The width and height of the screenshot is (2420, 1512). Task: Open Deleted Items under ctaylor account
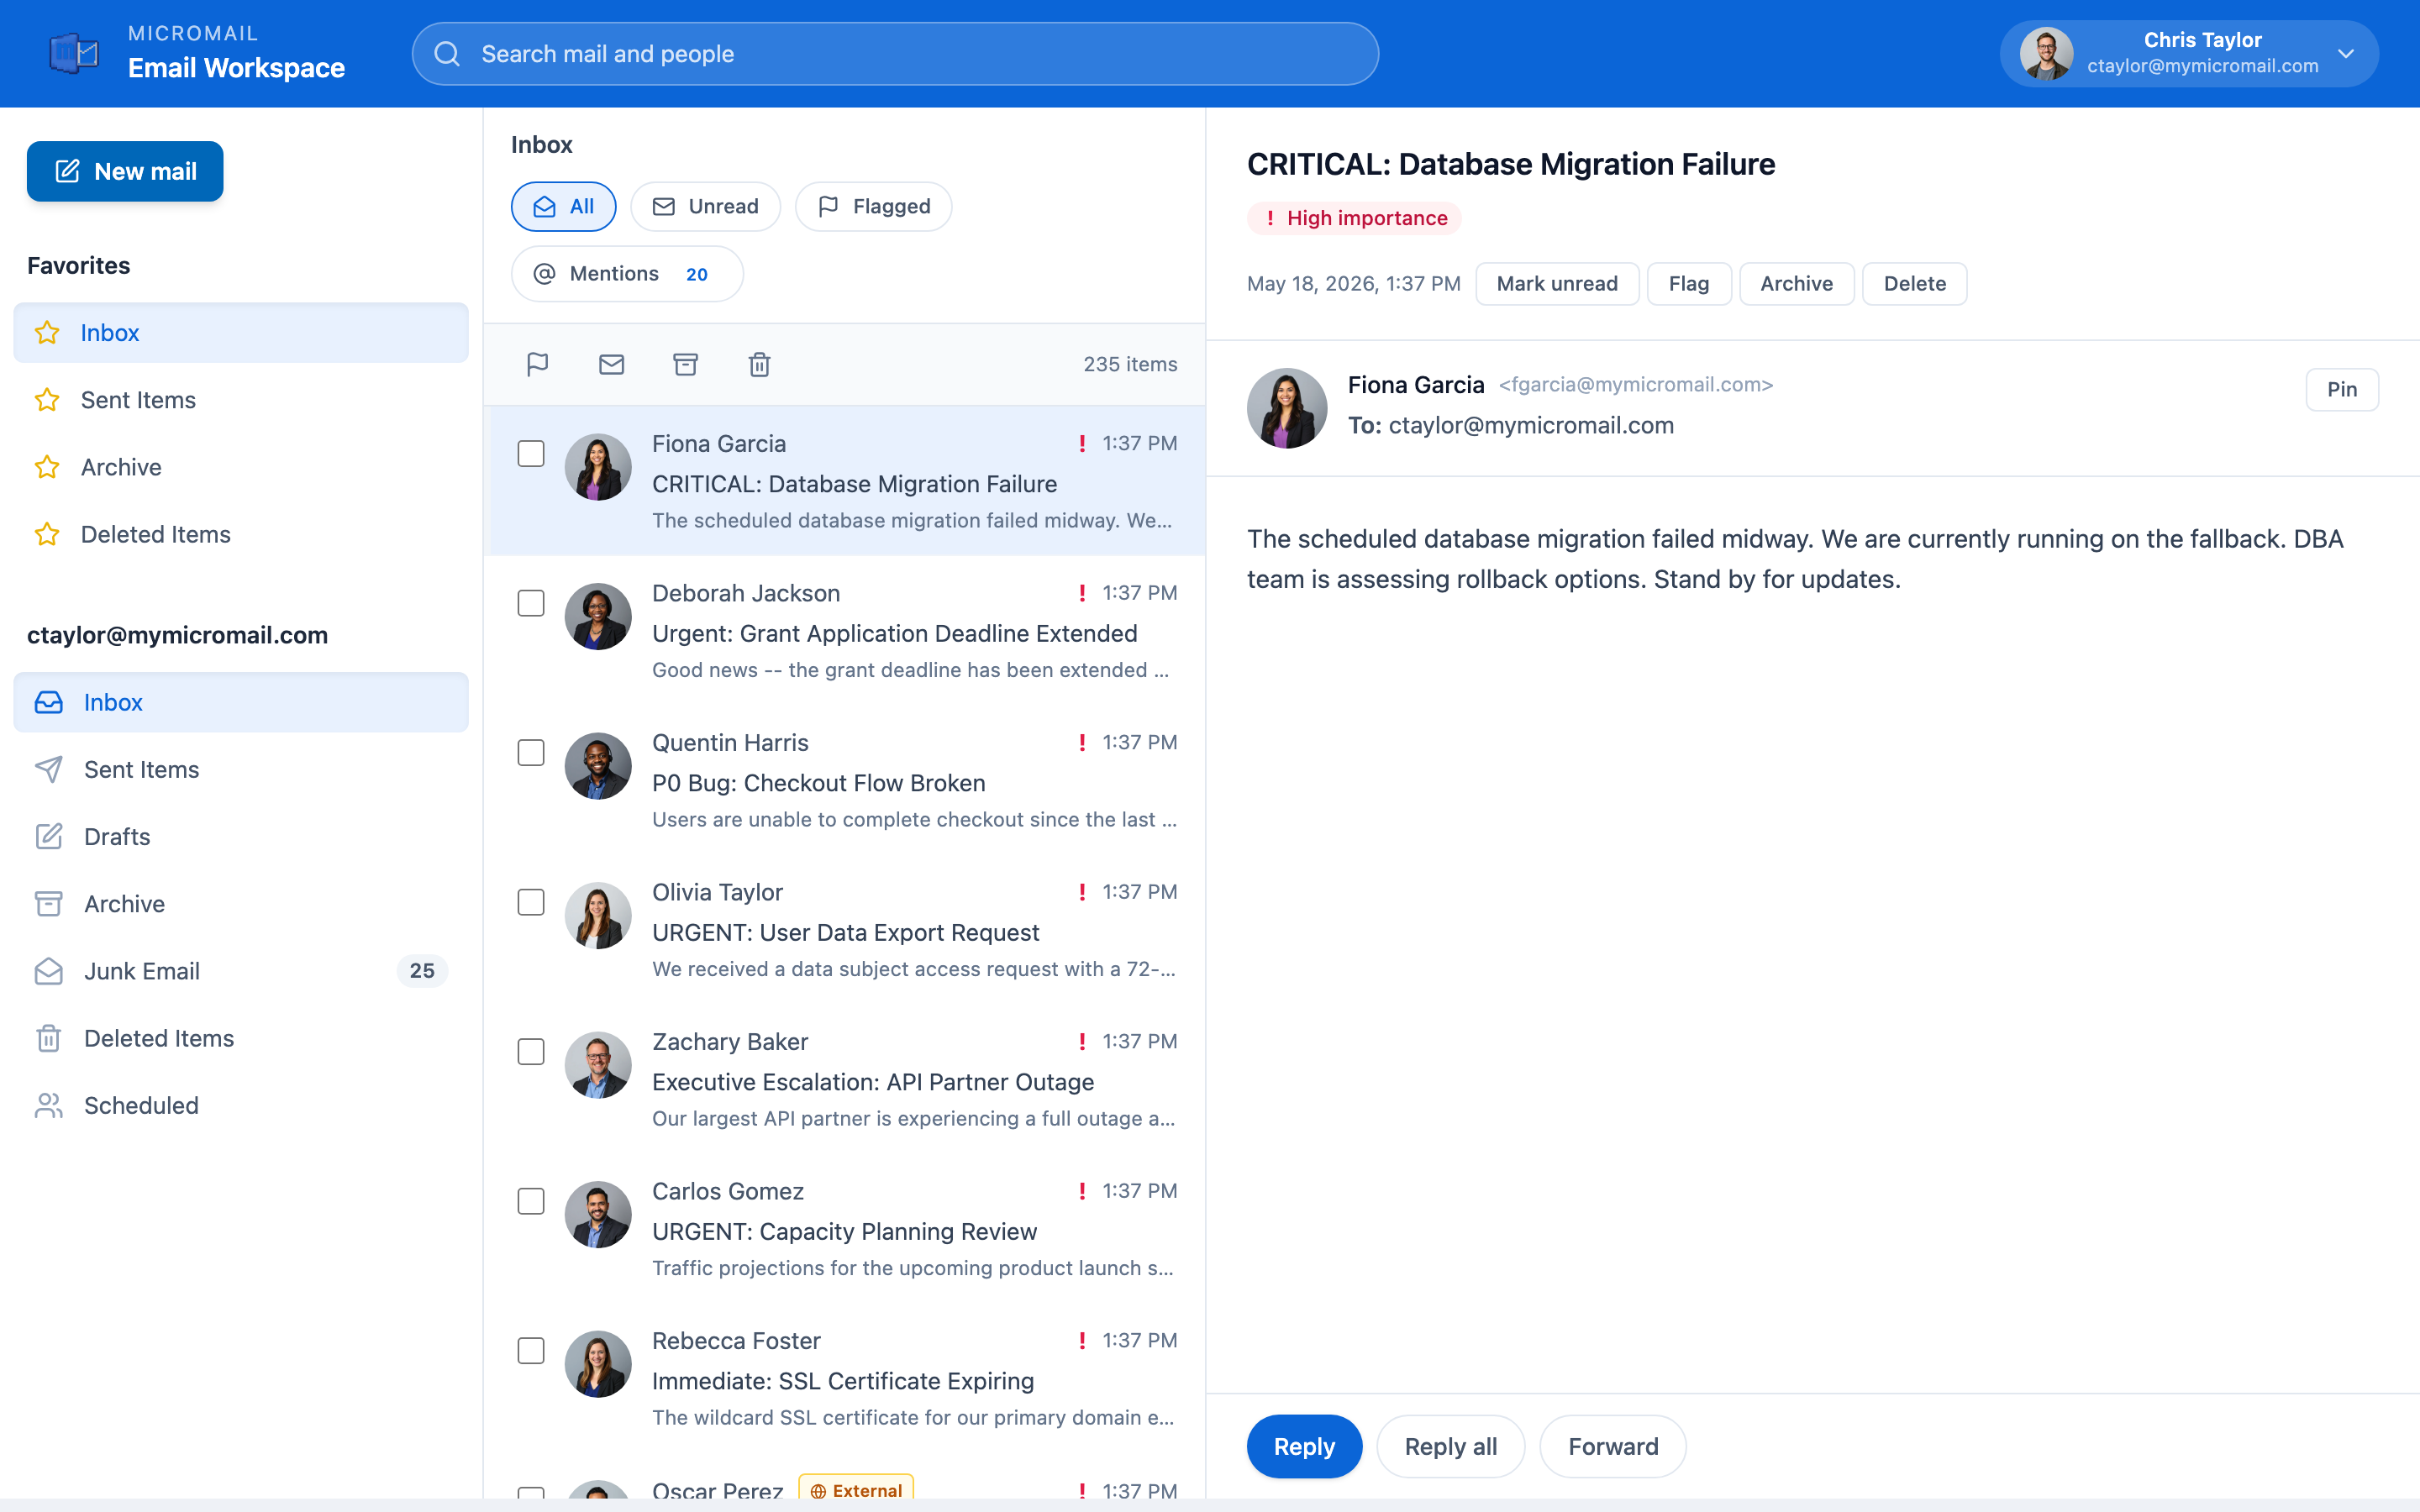pyautogui.click(x=241, y=1038)
